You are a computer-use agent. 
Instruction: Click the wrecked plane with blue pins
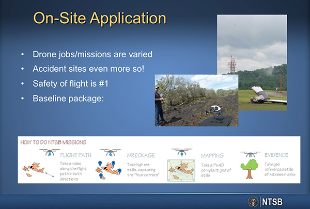click(109, 170)
